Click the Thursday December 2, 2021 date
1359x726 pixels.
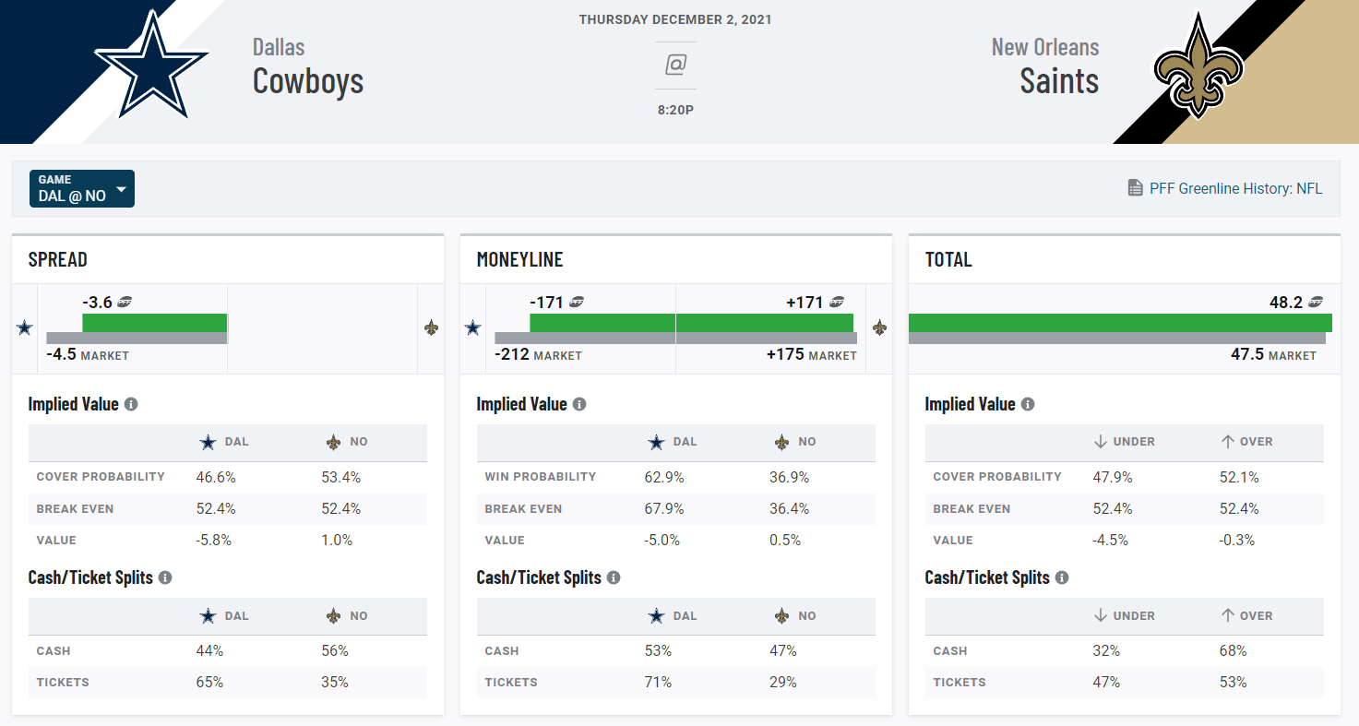675,19
